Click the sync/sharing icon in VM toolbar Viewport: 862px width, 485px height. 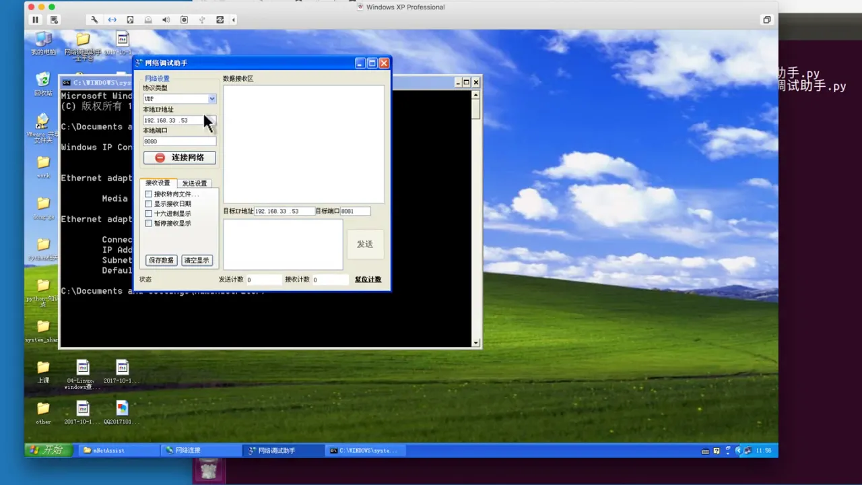click(220, 20)
